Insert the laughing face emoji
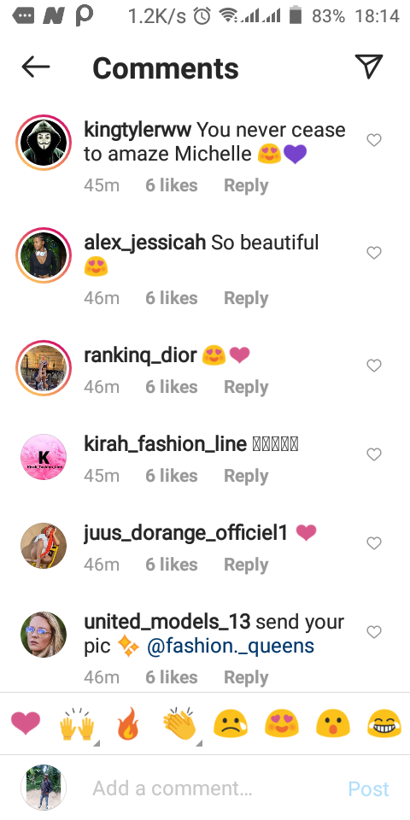The width and height of the screenshot is (410, 820). point(384,724)
